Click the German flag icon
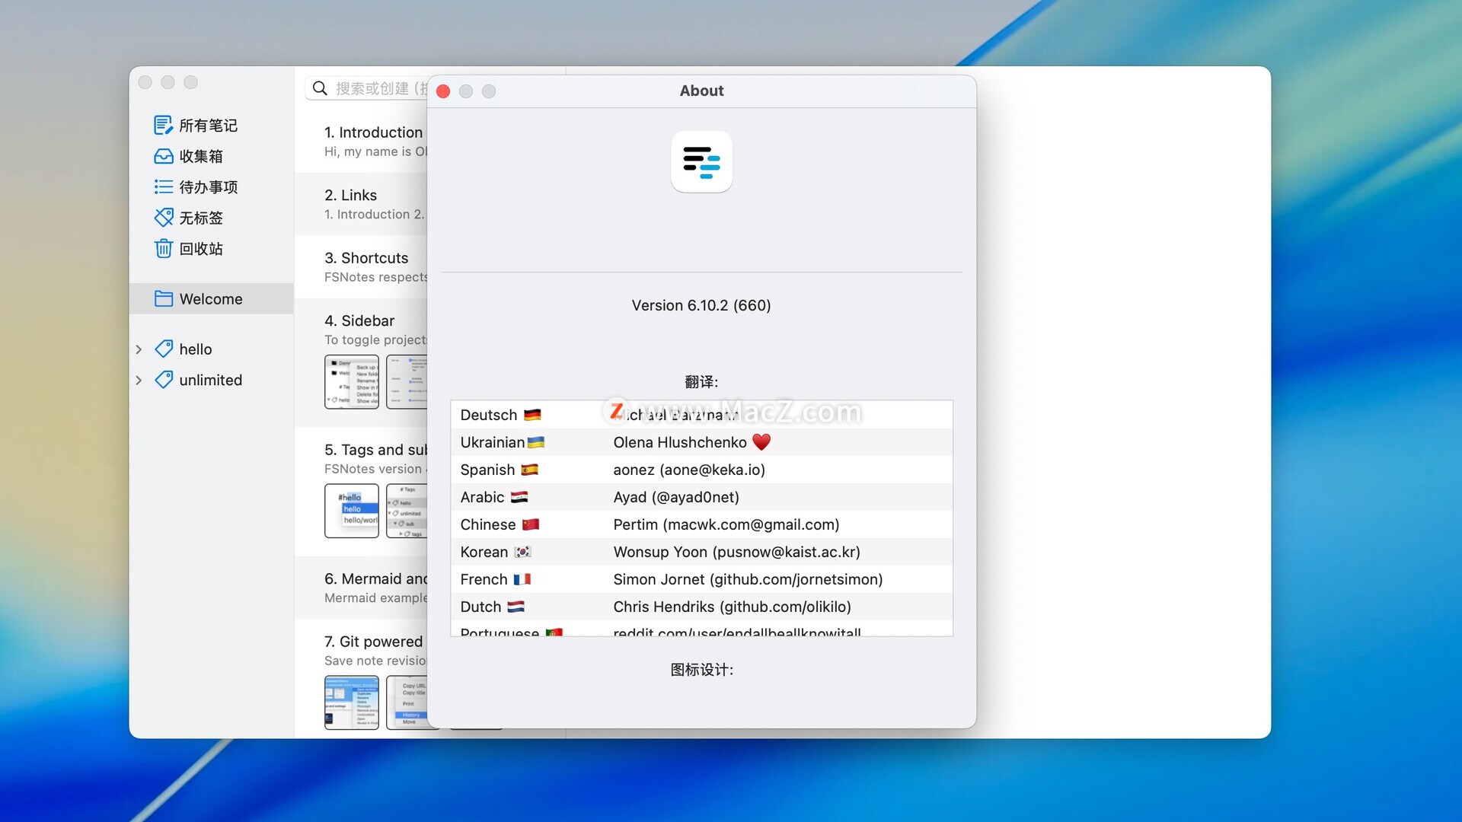The width and height of the screenshot is (1462, 822). [x=532, y=415]
